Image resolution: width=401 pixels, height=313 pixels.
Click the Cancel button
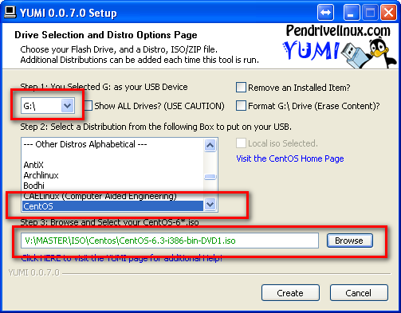click(359, 293)
